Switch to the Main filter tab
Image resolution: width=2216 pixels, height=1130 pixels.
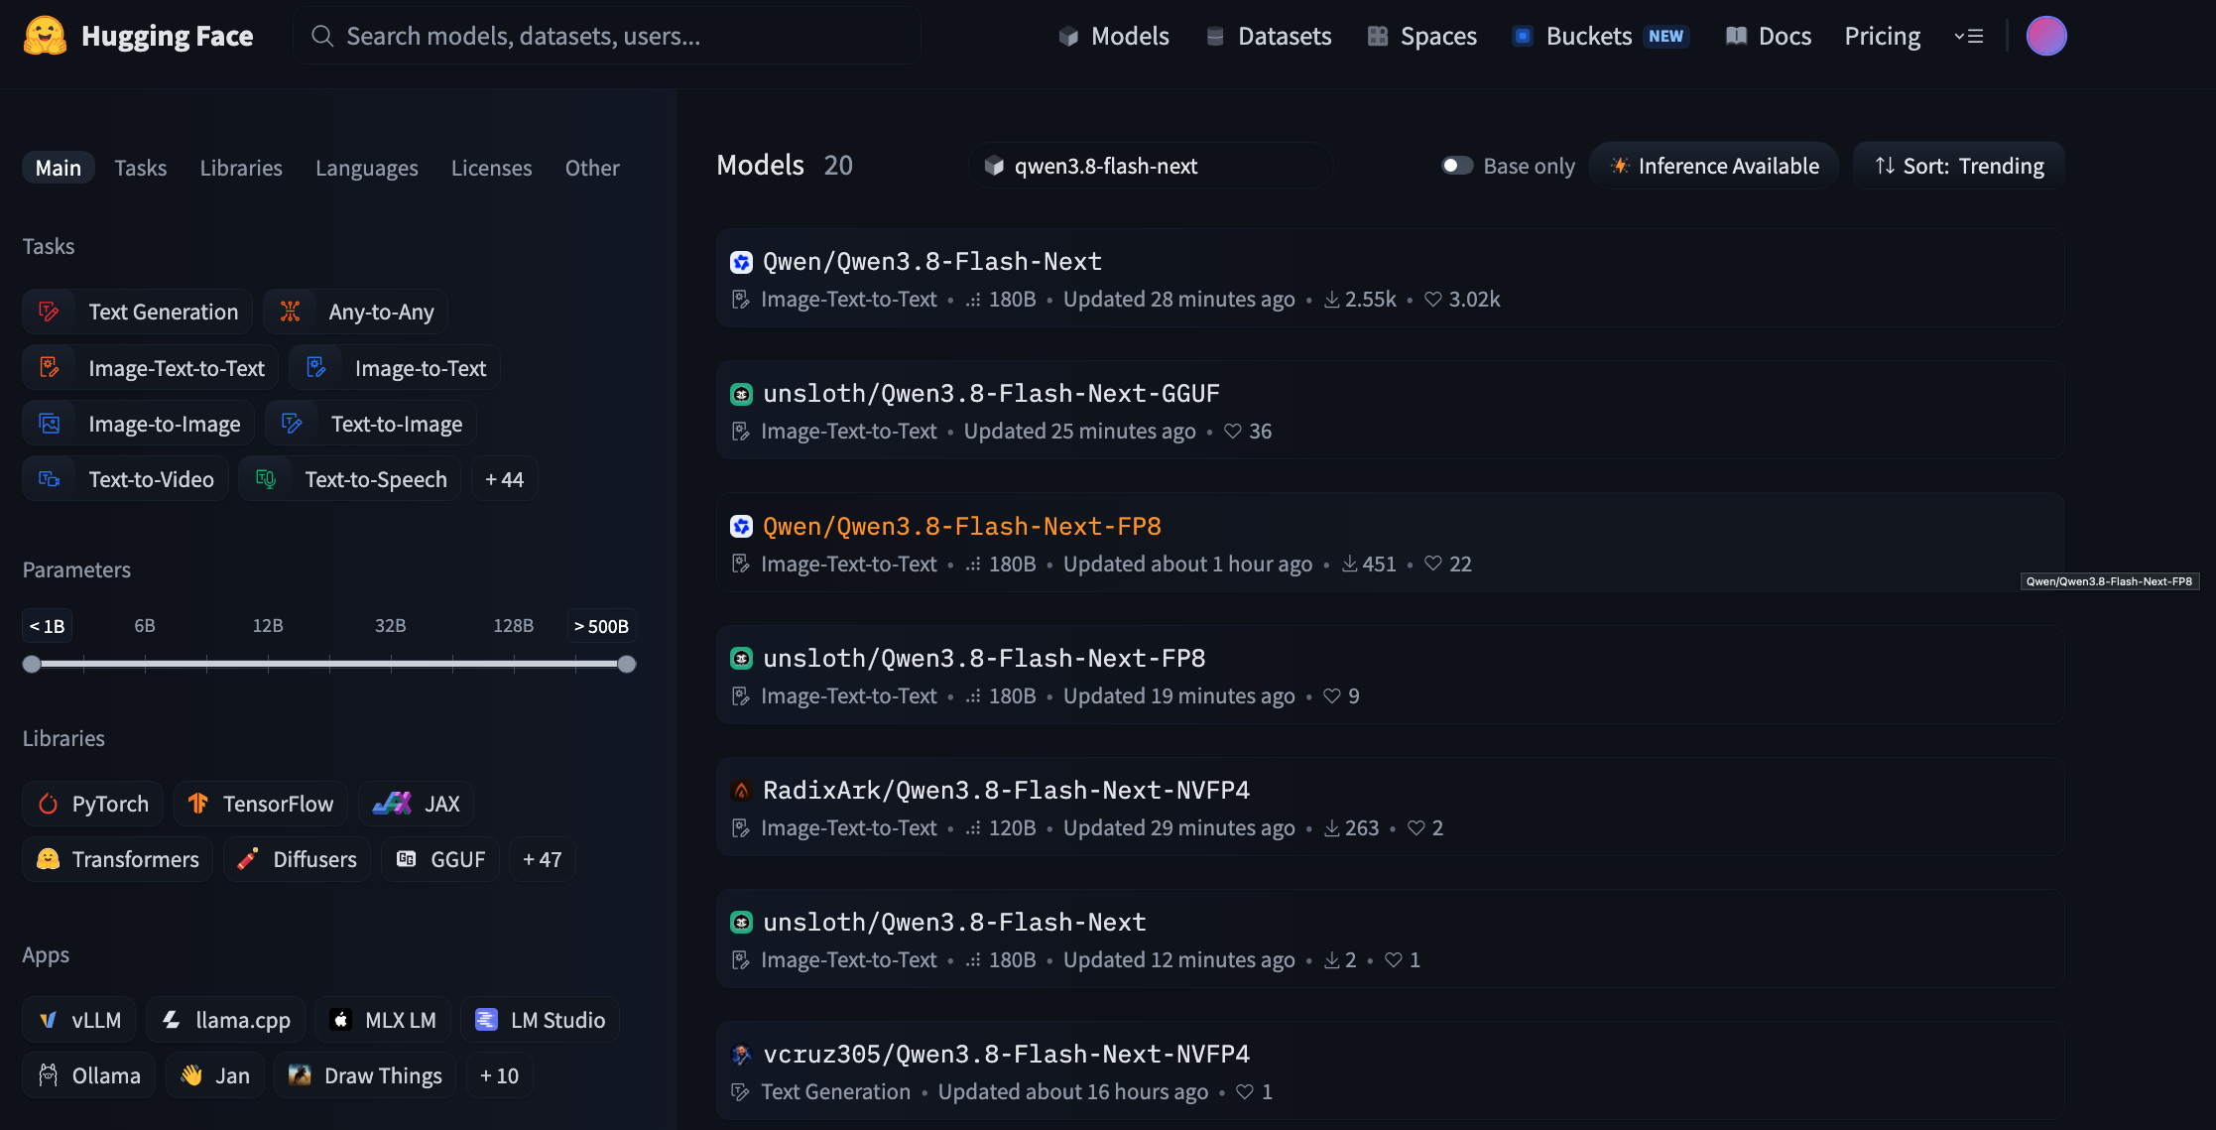click(x=59, y=168)
